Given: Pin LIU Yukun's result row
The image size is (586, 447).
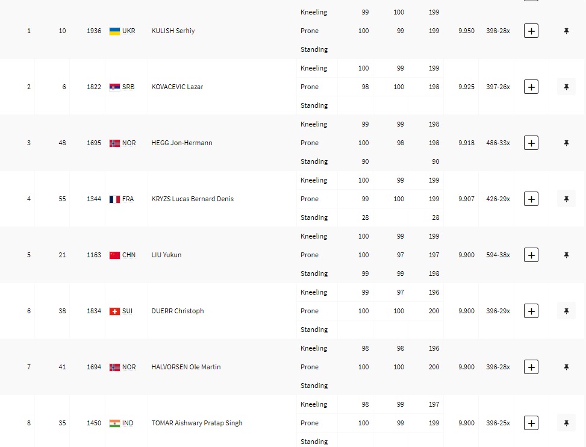Looking at the screenshot, I should click(566, 255).
